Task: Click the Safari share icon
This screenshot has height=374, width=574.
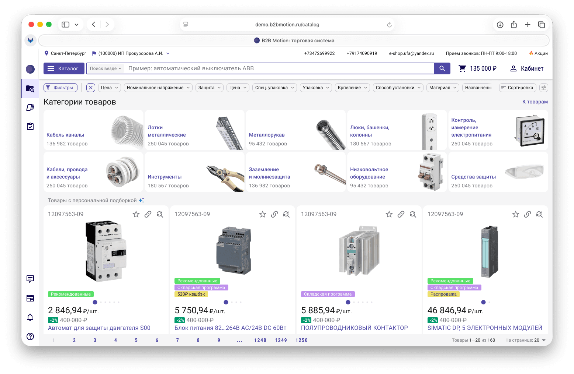Action: 514,25
